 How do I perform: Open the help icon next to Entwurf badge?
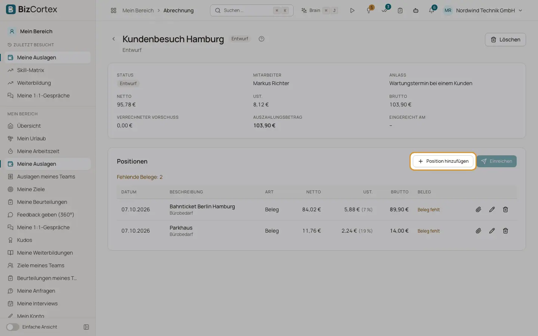[x=262, y=39]
